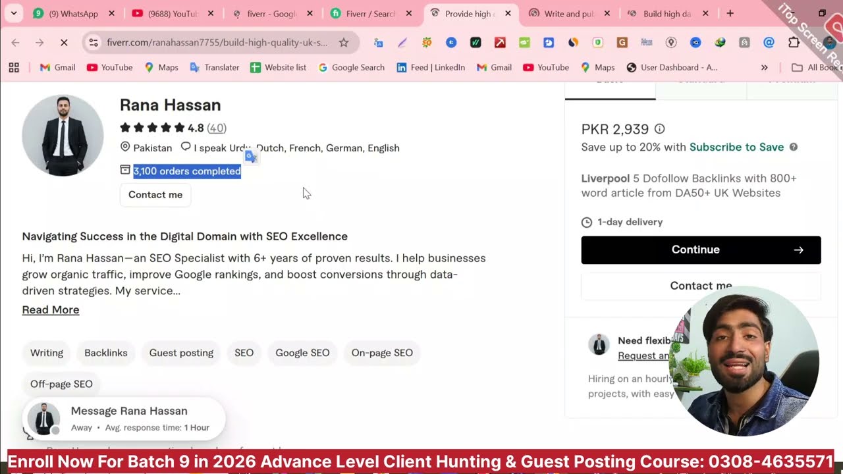Open a new browser tab
Image resolution: width=843 pixels, height=474 pixels.
[730, 14]
